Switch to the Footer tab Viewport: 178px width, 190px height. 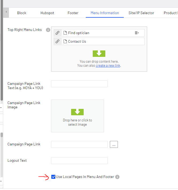click(x=73, y=13)
